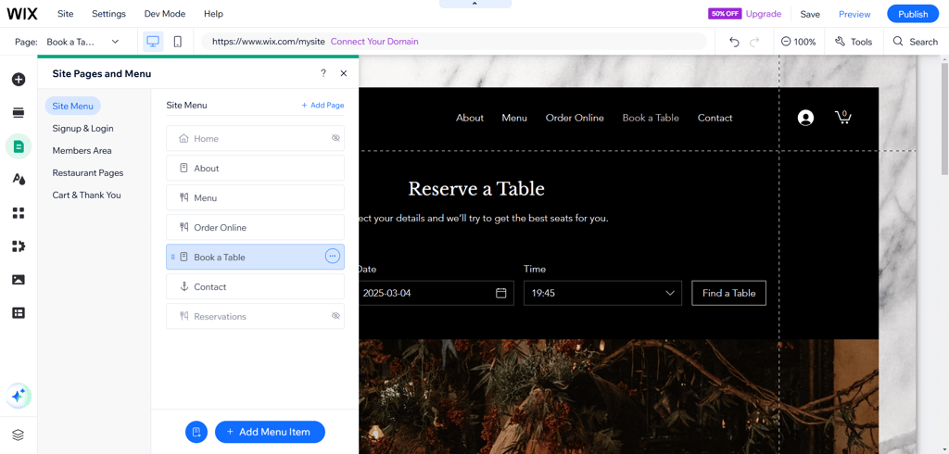Select the Order Online page in list

coord(255,227)
